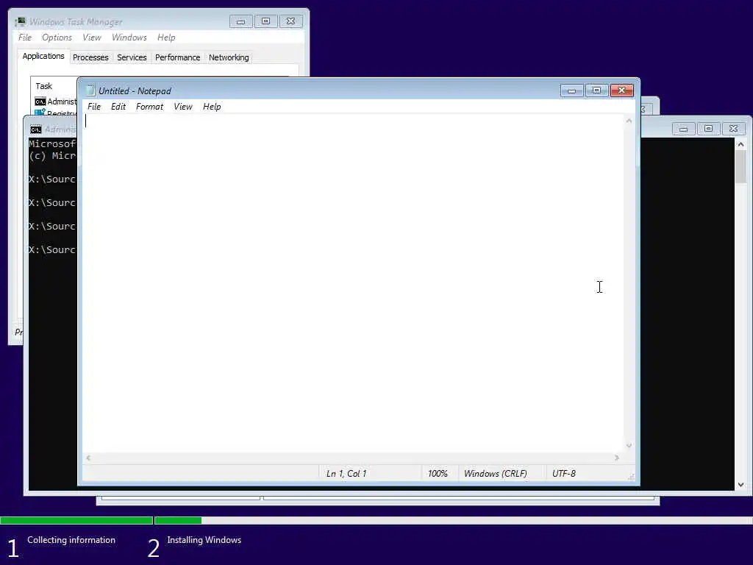Click the 100% zoom status entry
This screenshot has height=565, width=753.
point(438,474)
